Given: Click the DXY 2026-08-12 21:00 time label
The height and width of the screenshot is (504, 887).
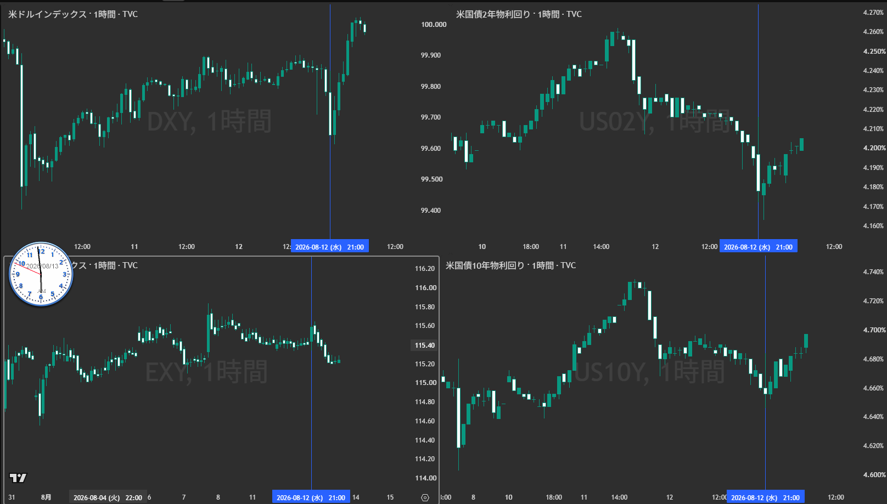Looking at the screenshot, I should tap(329, 247).
